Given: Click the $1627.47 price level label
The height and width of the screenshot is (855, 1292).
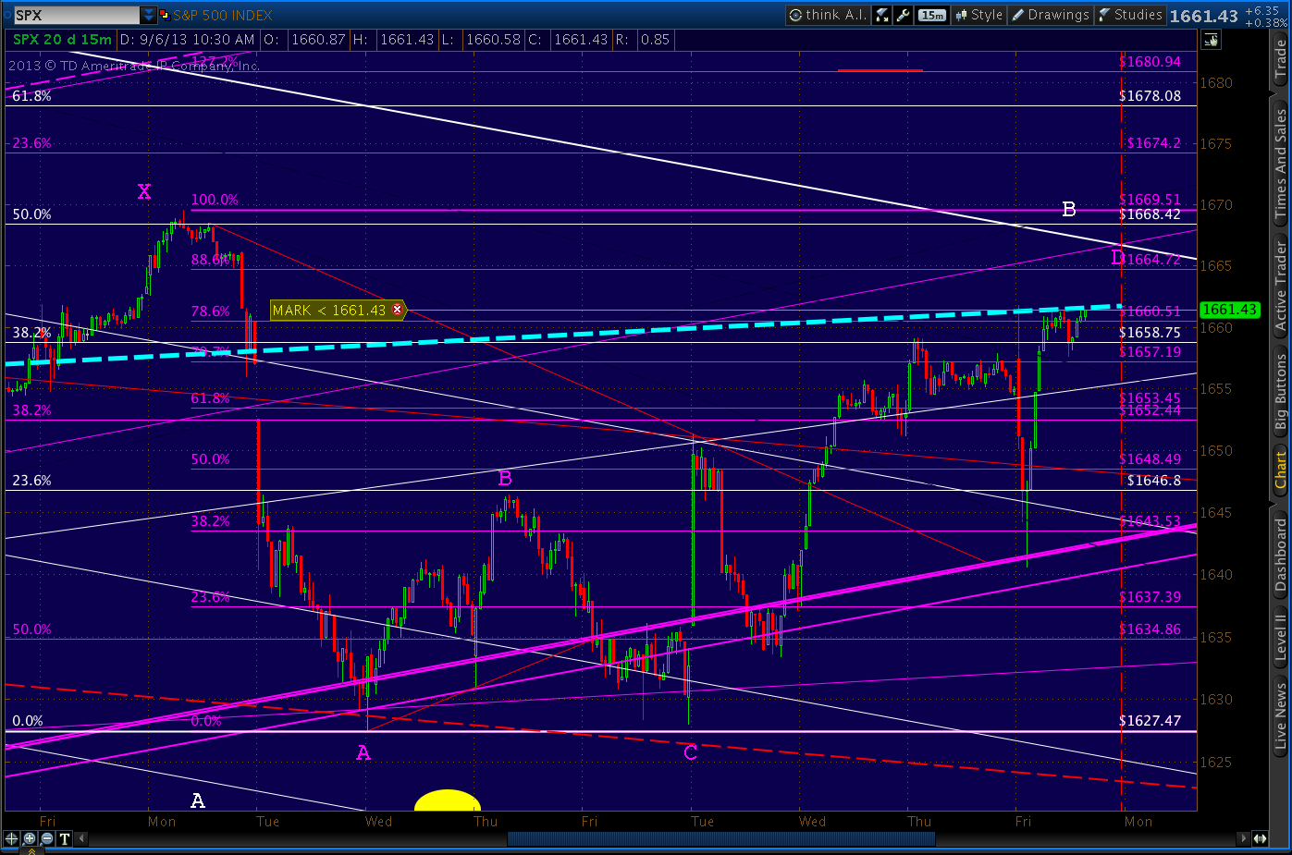Looking at the screenshot, I should pos(1150,721).
